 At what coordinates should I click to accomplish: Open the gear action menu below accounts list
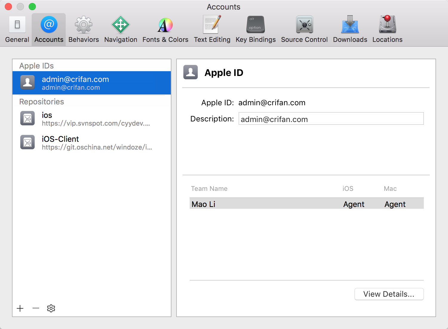tap(51, 308)
